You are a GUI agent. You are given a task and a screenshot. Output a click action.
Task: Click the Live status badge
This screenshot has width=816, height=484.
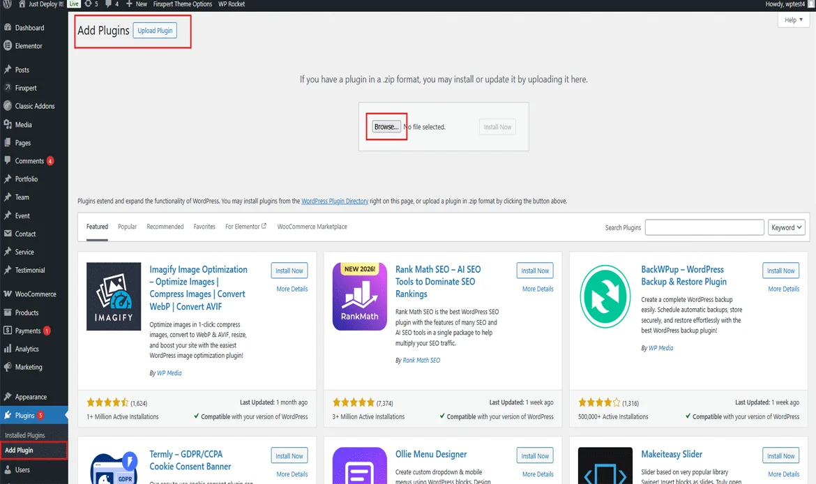(74, 3)
